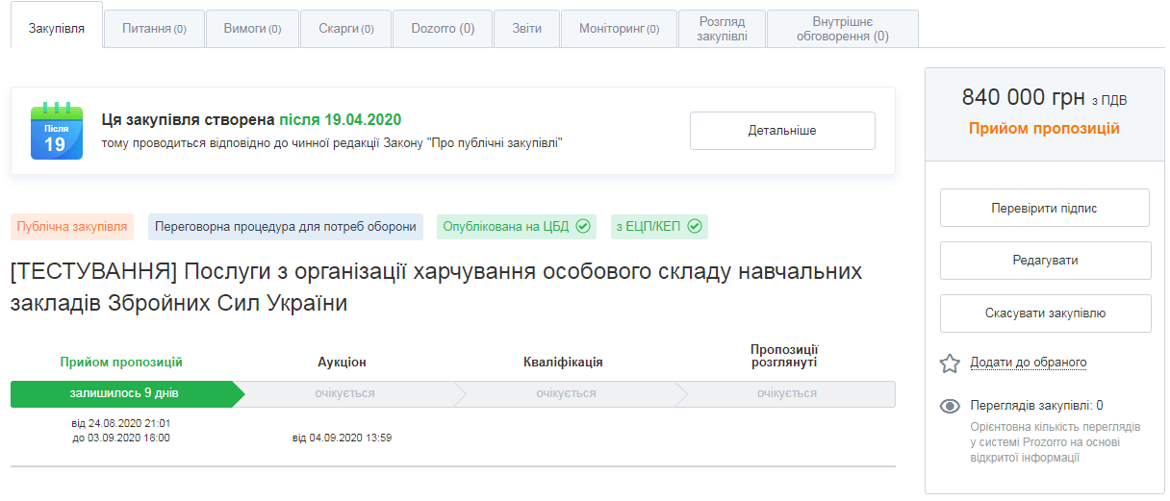Click Перевірити підпис button
Viewport: 1170px width, 501px height.
(1044, 208)
